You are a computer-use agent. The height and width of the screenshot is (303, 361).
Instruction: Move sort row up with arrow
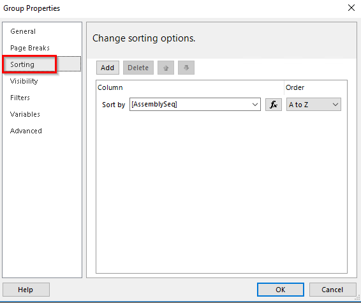pyautogui.click(x=166, y=68)
